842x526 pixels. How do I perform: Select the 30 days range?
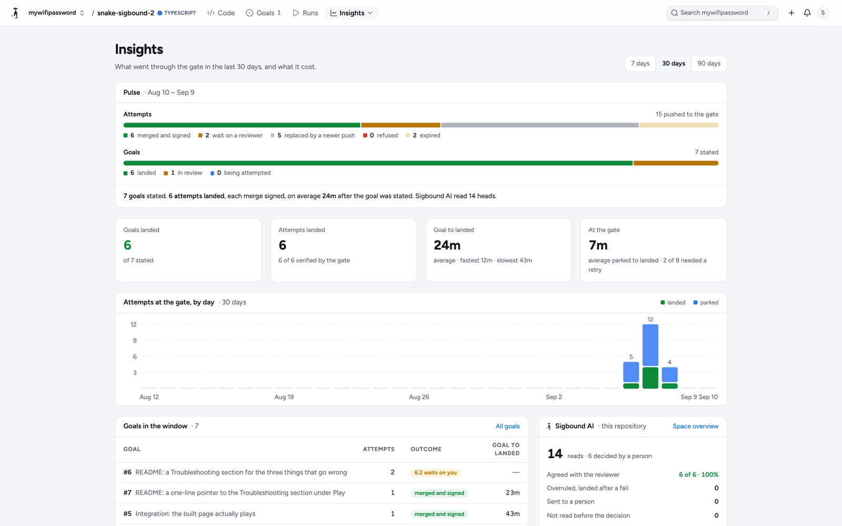tap(673, 64)
